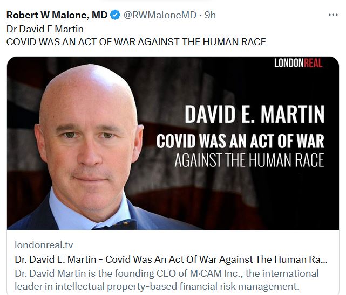Click the 9h timestamp of the post
Viewport: 346px width, 295px height.
click(210, 15)
